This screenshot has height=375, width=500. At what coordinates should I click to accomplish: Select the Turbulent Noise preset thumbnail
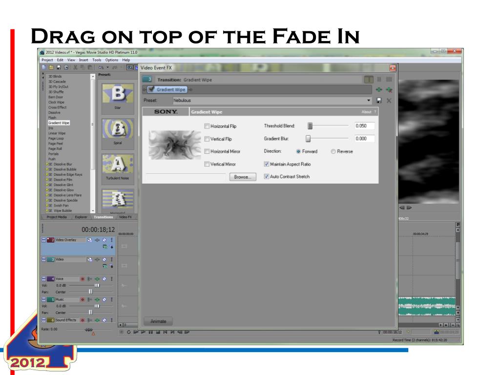[x=118, y=164]
